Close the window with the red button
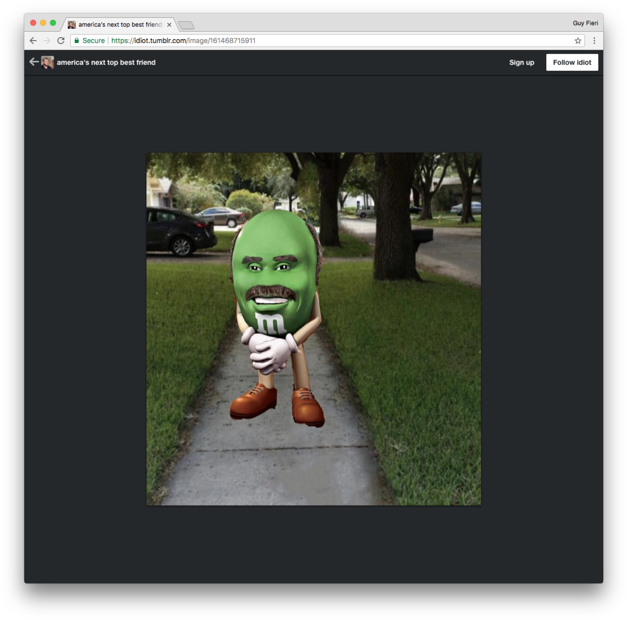Viewport: 627px width, 620px height. point(33,23)
